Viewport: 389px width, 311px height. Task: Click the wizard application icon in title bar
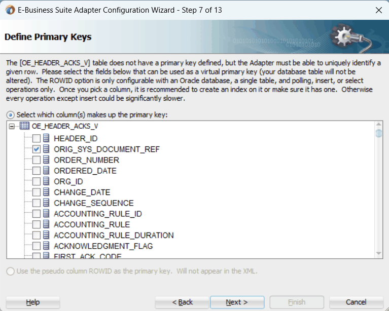tap(10, 10)
